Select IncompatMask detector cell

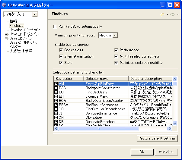coord(106,96)
